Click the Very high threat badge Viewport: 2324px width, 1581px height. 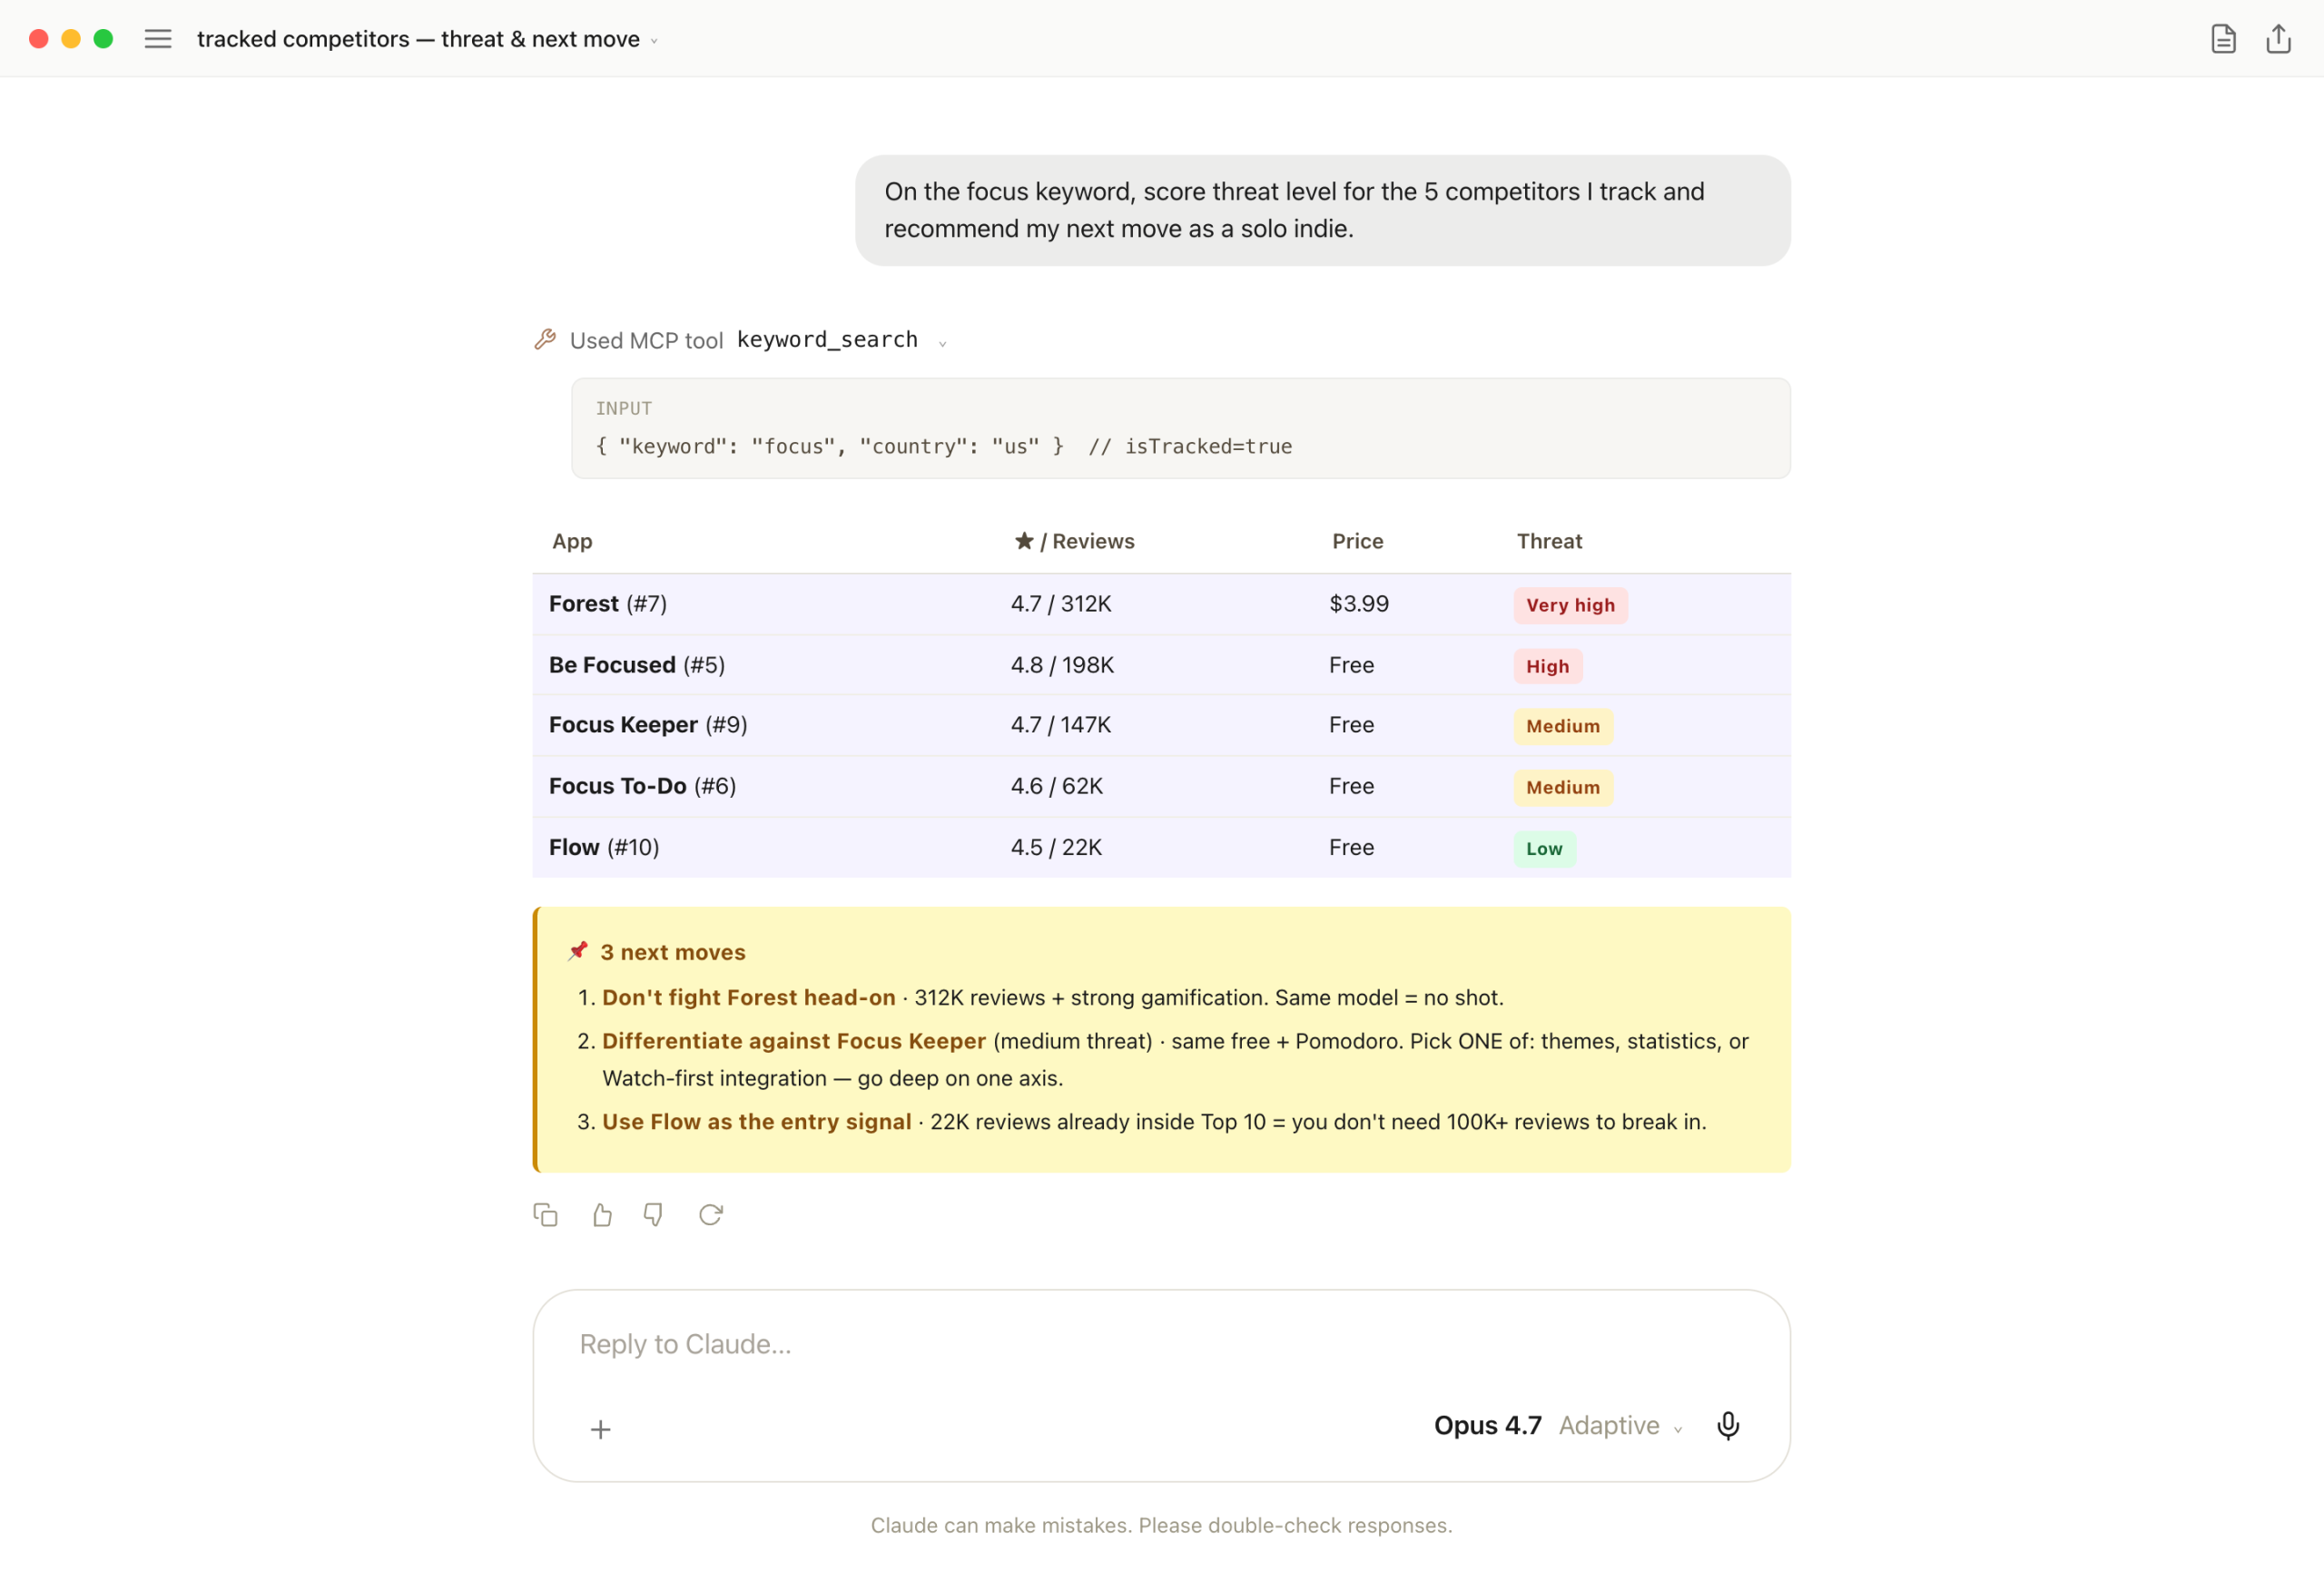pyautogui.click(x=1570, y=605)
